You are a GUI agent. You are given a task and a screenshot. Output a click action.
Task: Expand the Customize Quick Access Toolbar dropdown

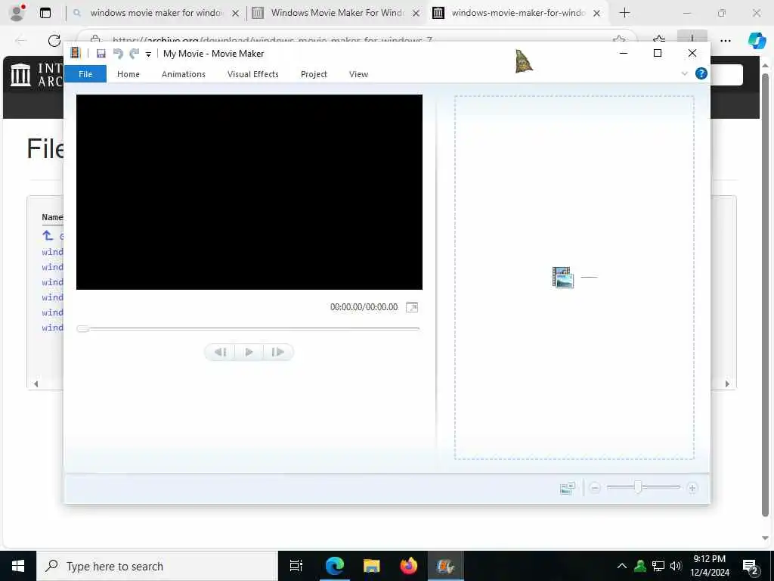point(148,54)
